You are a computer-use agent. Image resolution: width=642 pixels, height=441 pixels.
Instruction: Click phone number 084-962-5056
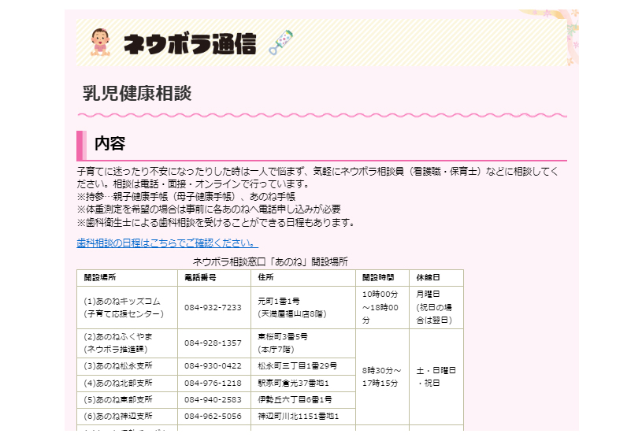(213, 416)
